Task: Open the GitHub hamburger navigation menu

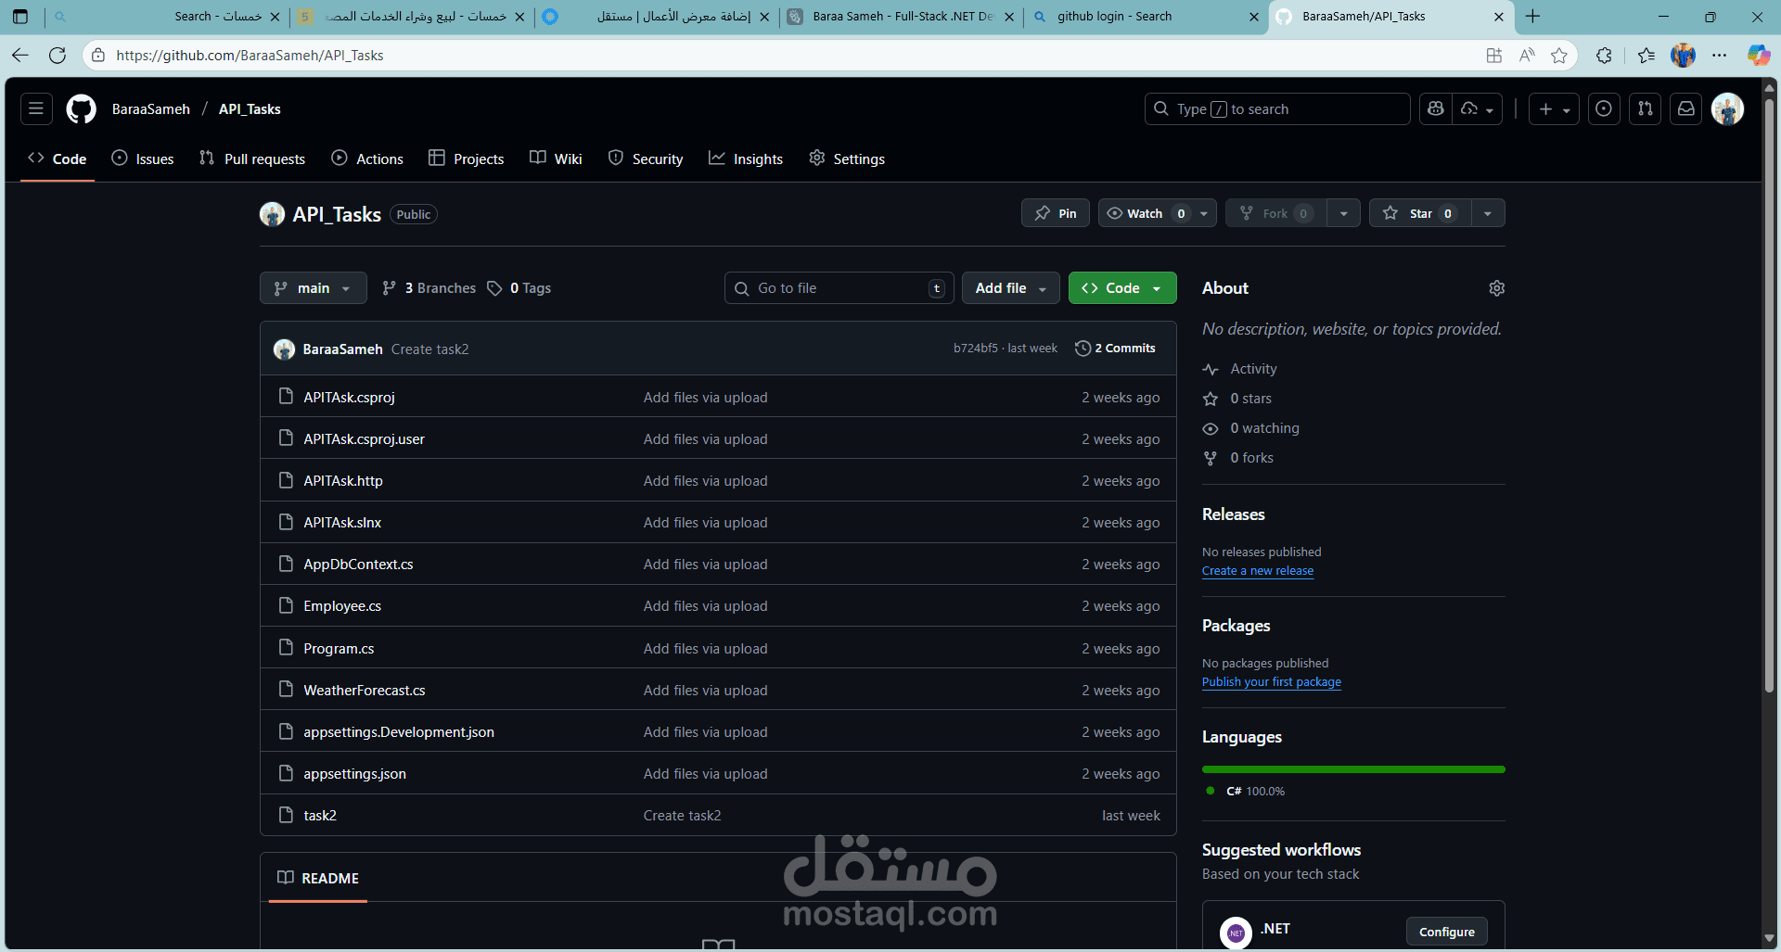Action: coord(36,108)
